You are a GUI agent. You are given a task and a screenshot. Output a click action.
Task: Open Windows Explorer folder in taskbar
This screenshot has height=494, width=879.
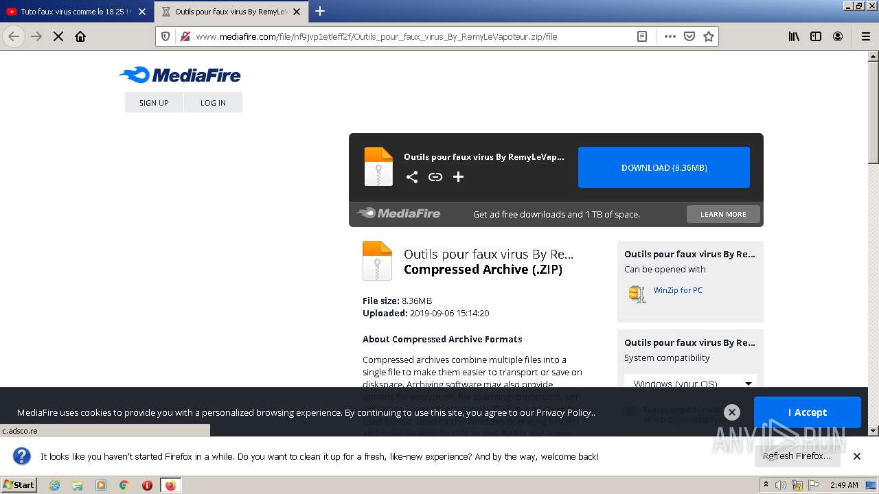pos(78,485)
